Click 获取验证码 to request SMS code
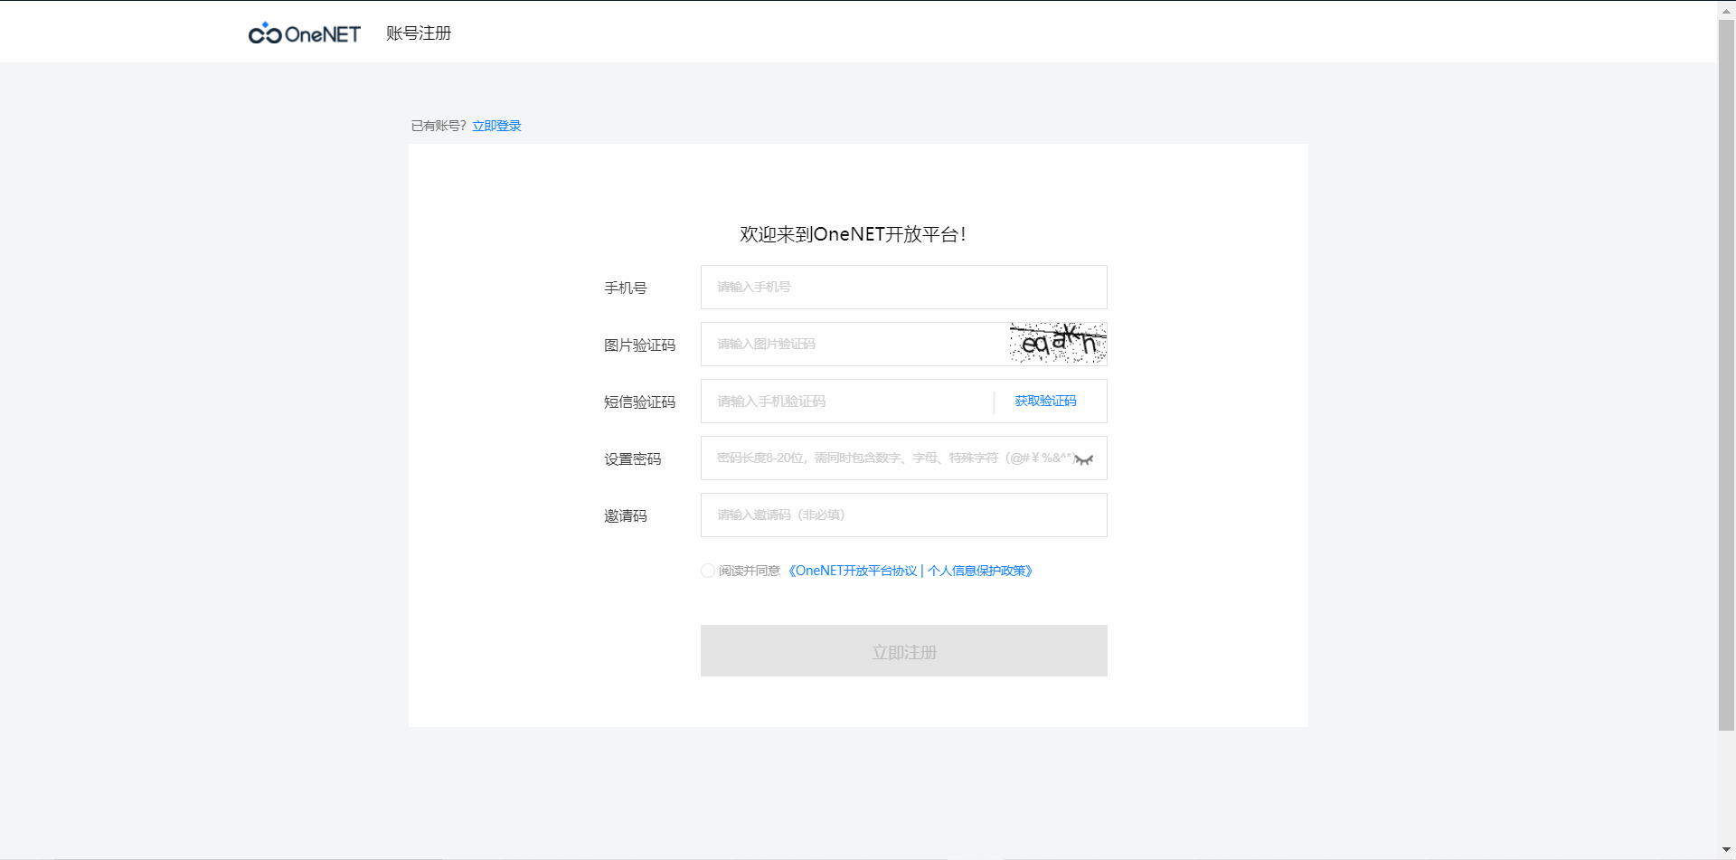The width and height of the screenshot is (1736, 860). (1045, 401)
